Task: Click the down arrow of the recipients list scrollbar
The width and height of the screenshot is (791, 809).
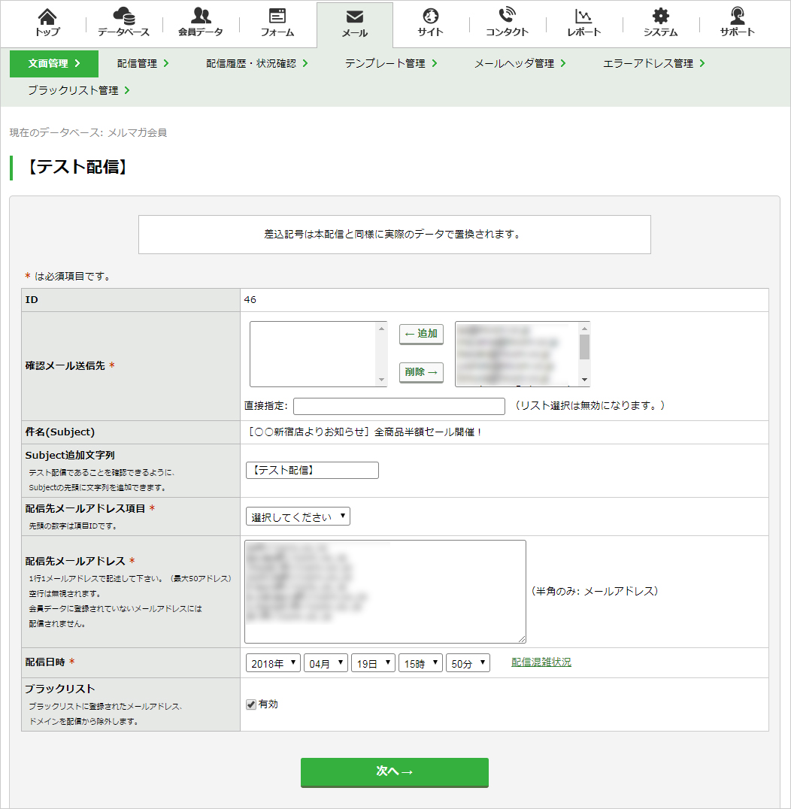Action: pos(584,380)
